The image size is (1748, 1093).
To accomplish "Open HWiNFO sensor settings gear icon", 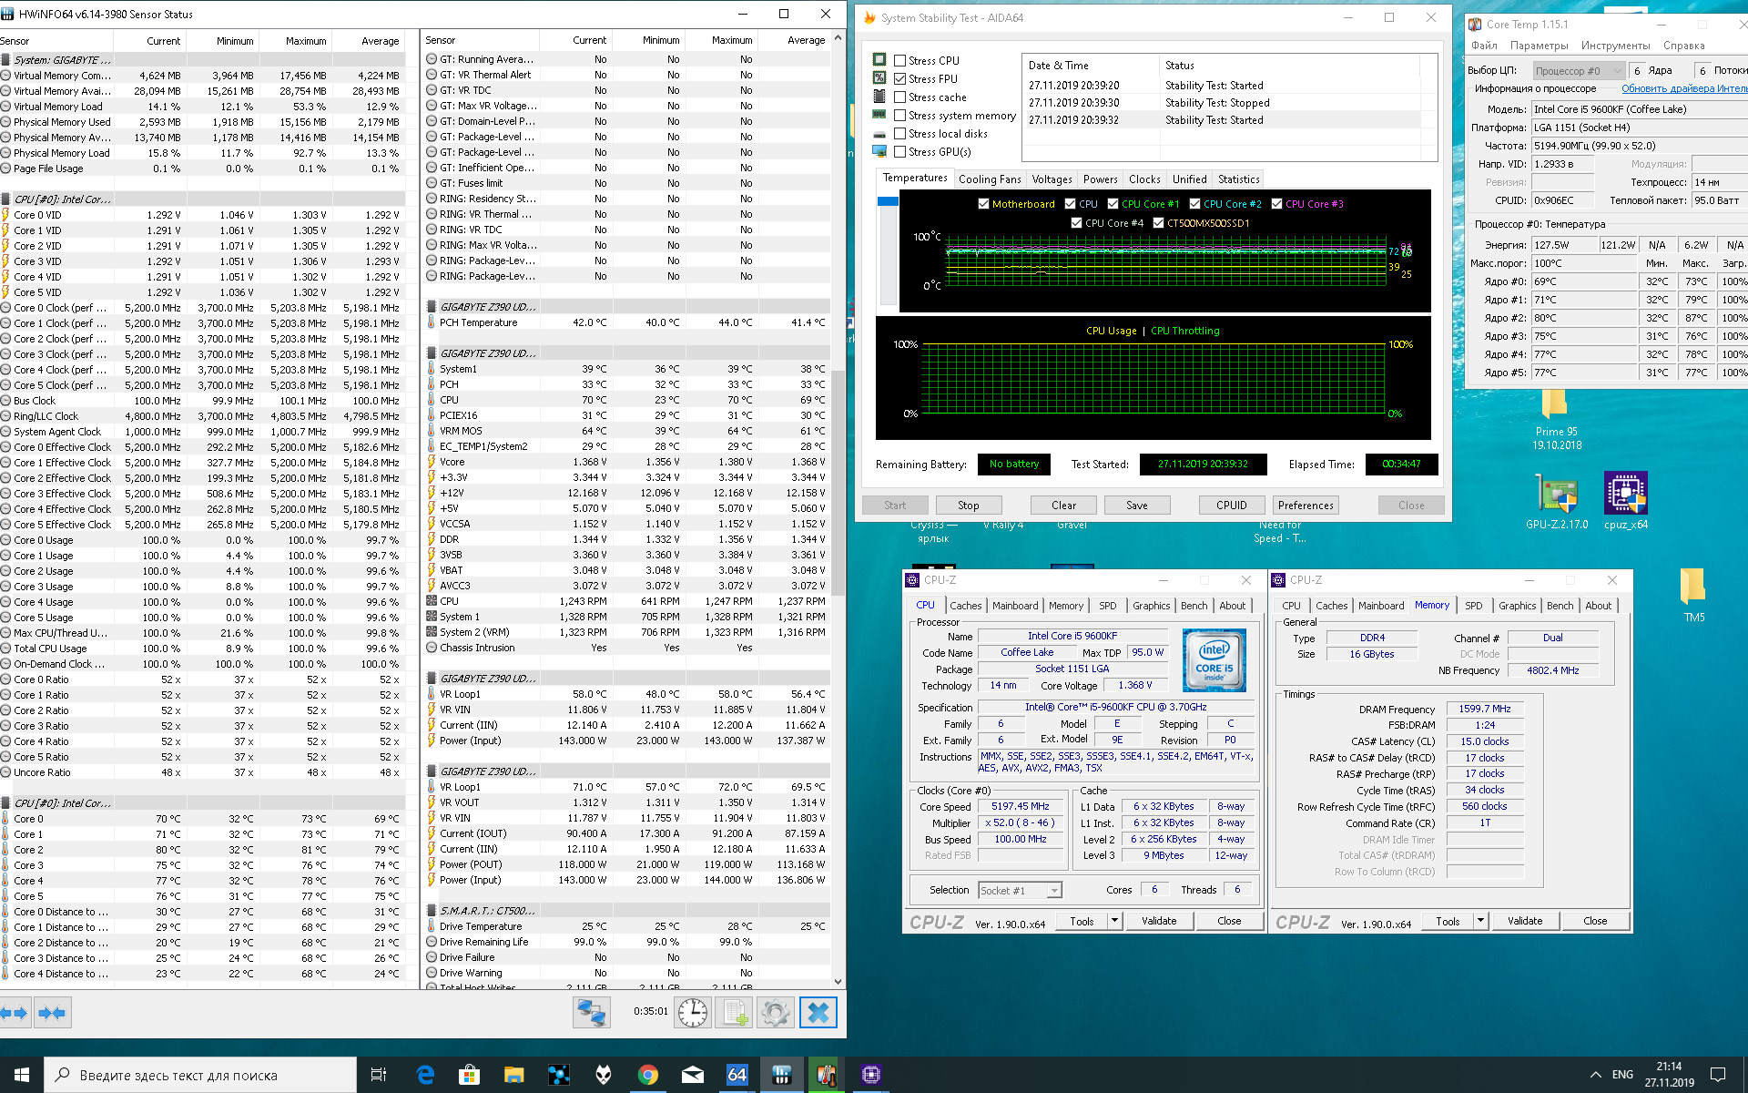I will click(776, 1013).
